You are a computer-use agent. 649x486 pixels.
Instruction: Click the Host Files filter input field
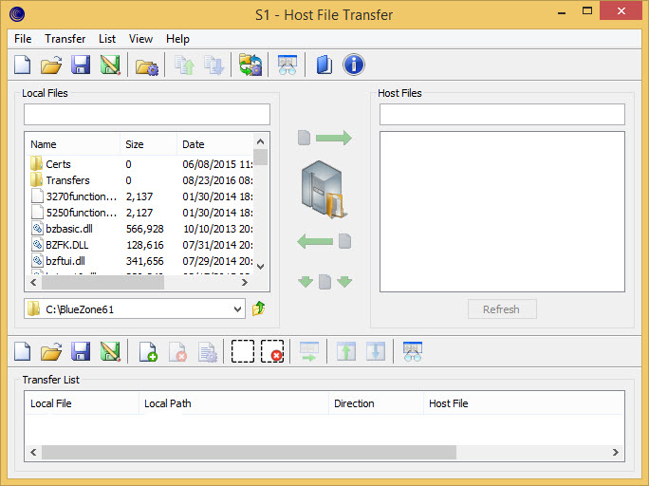point(502,114)
